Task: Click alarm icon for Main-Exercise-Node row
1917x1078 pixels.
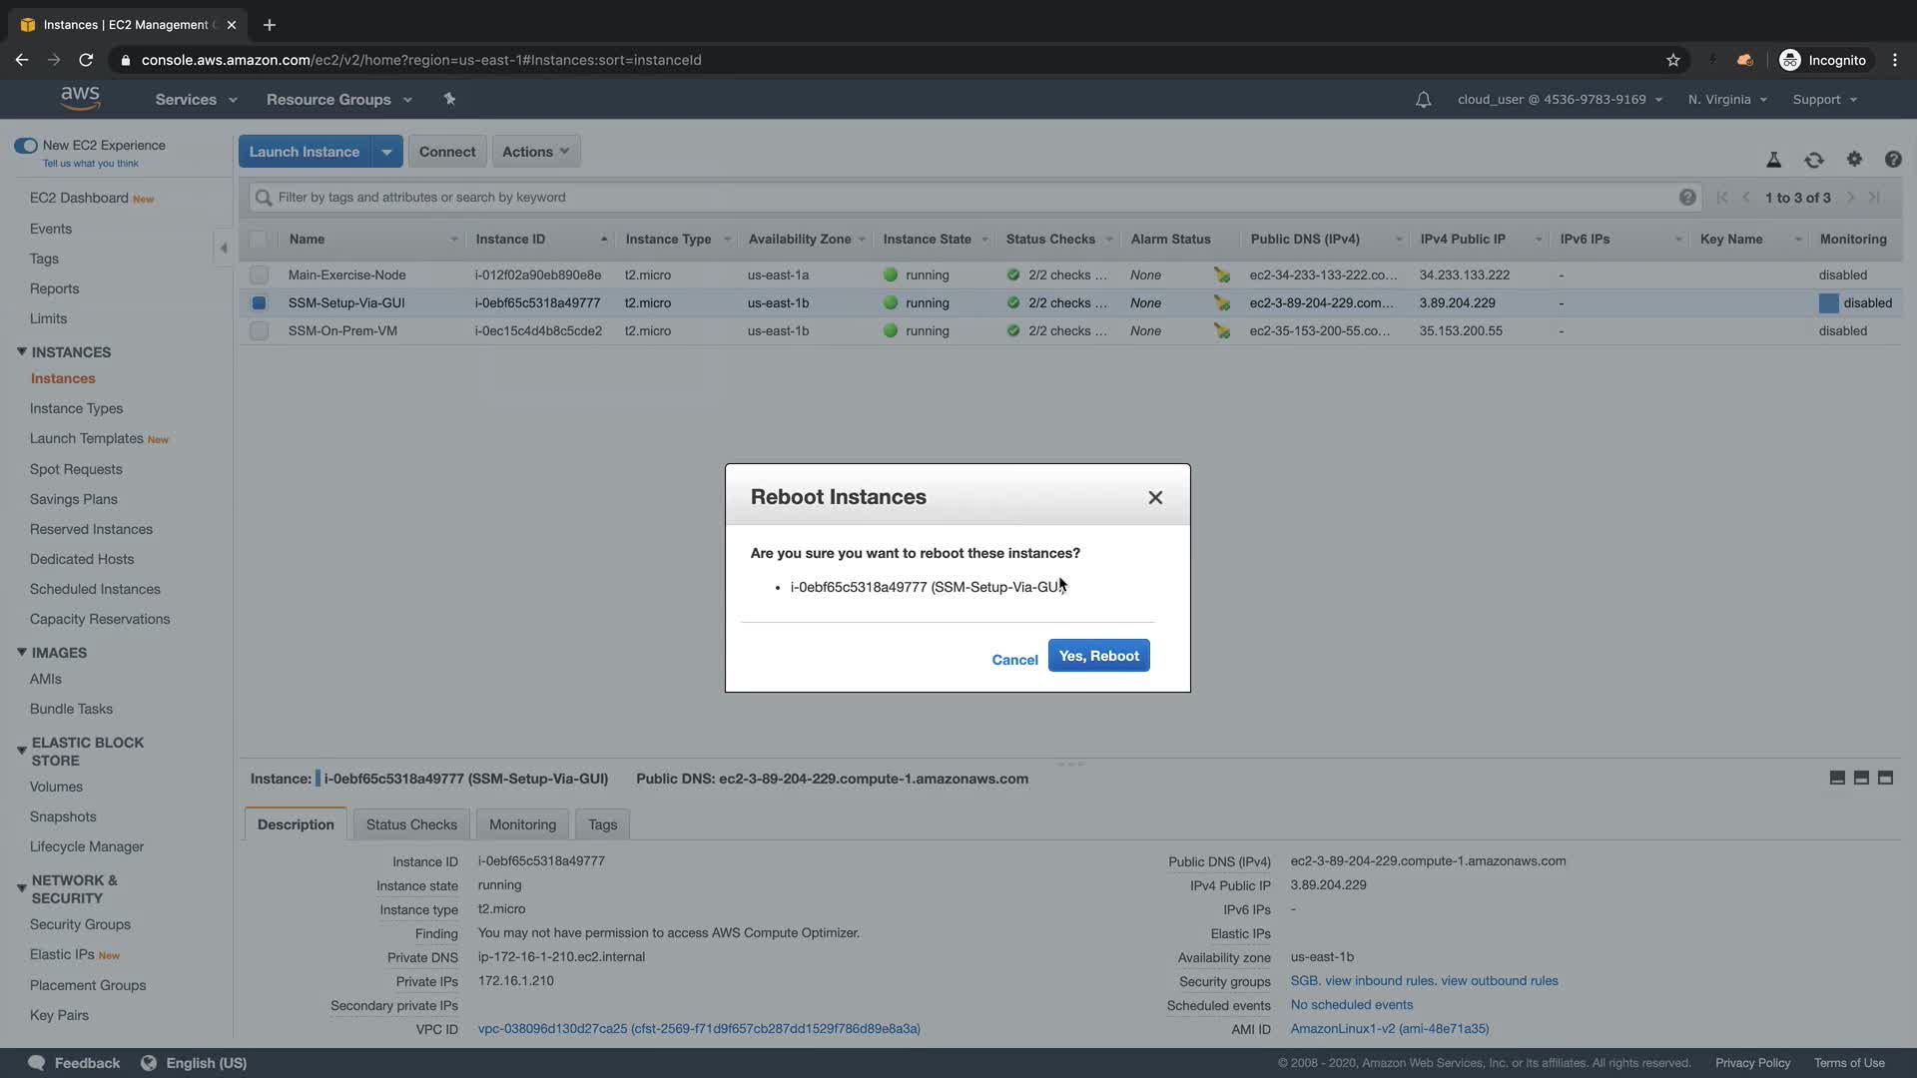Action: pyautogui.click(x=1221, y=274)
